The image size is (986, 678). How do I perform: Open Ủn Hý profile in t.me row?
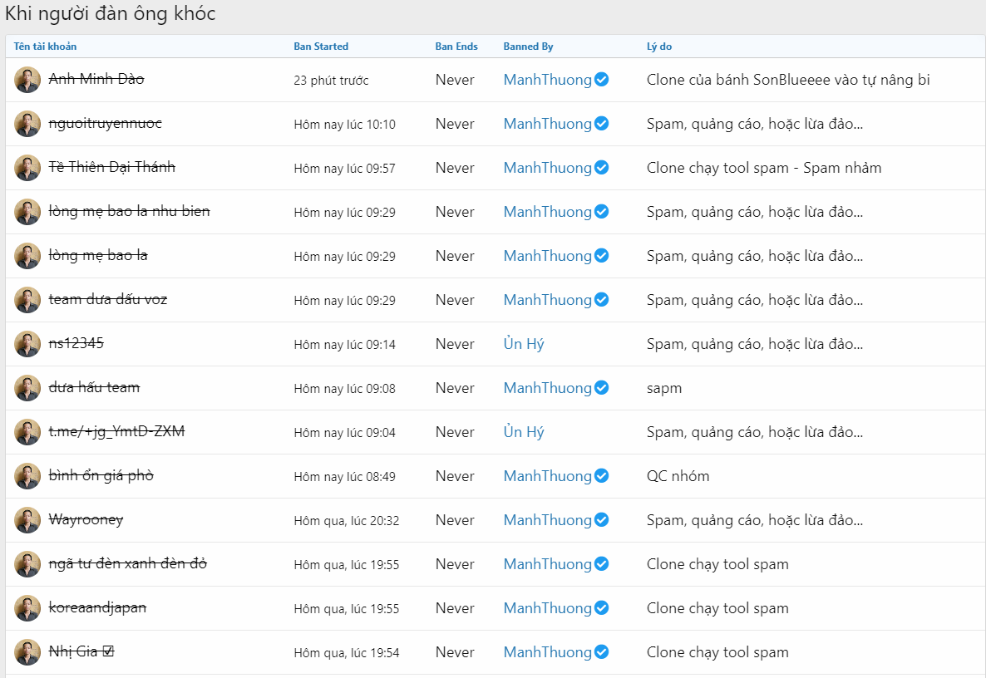[x=524, y=432]
